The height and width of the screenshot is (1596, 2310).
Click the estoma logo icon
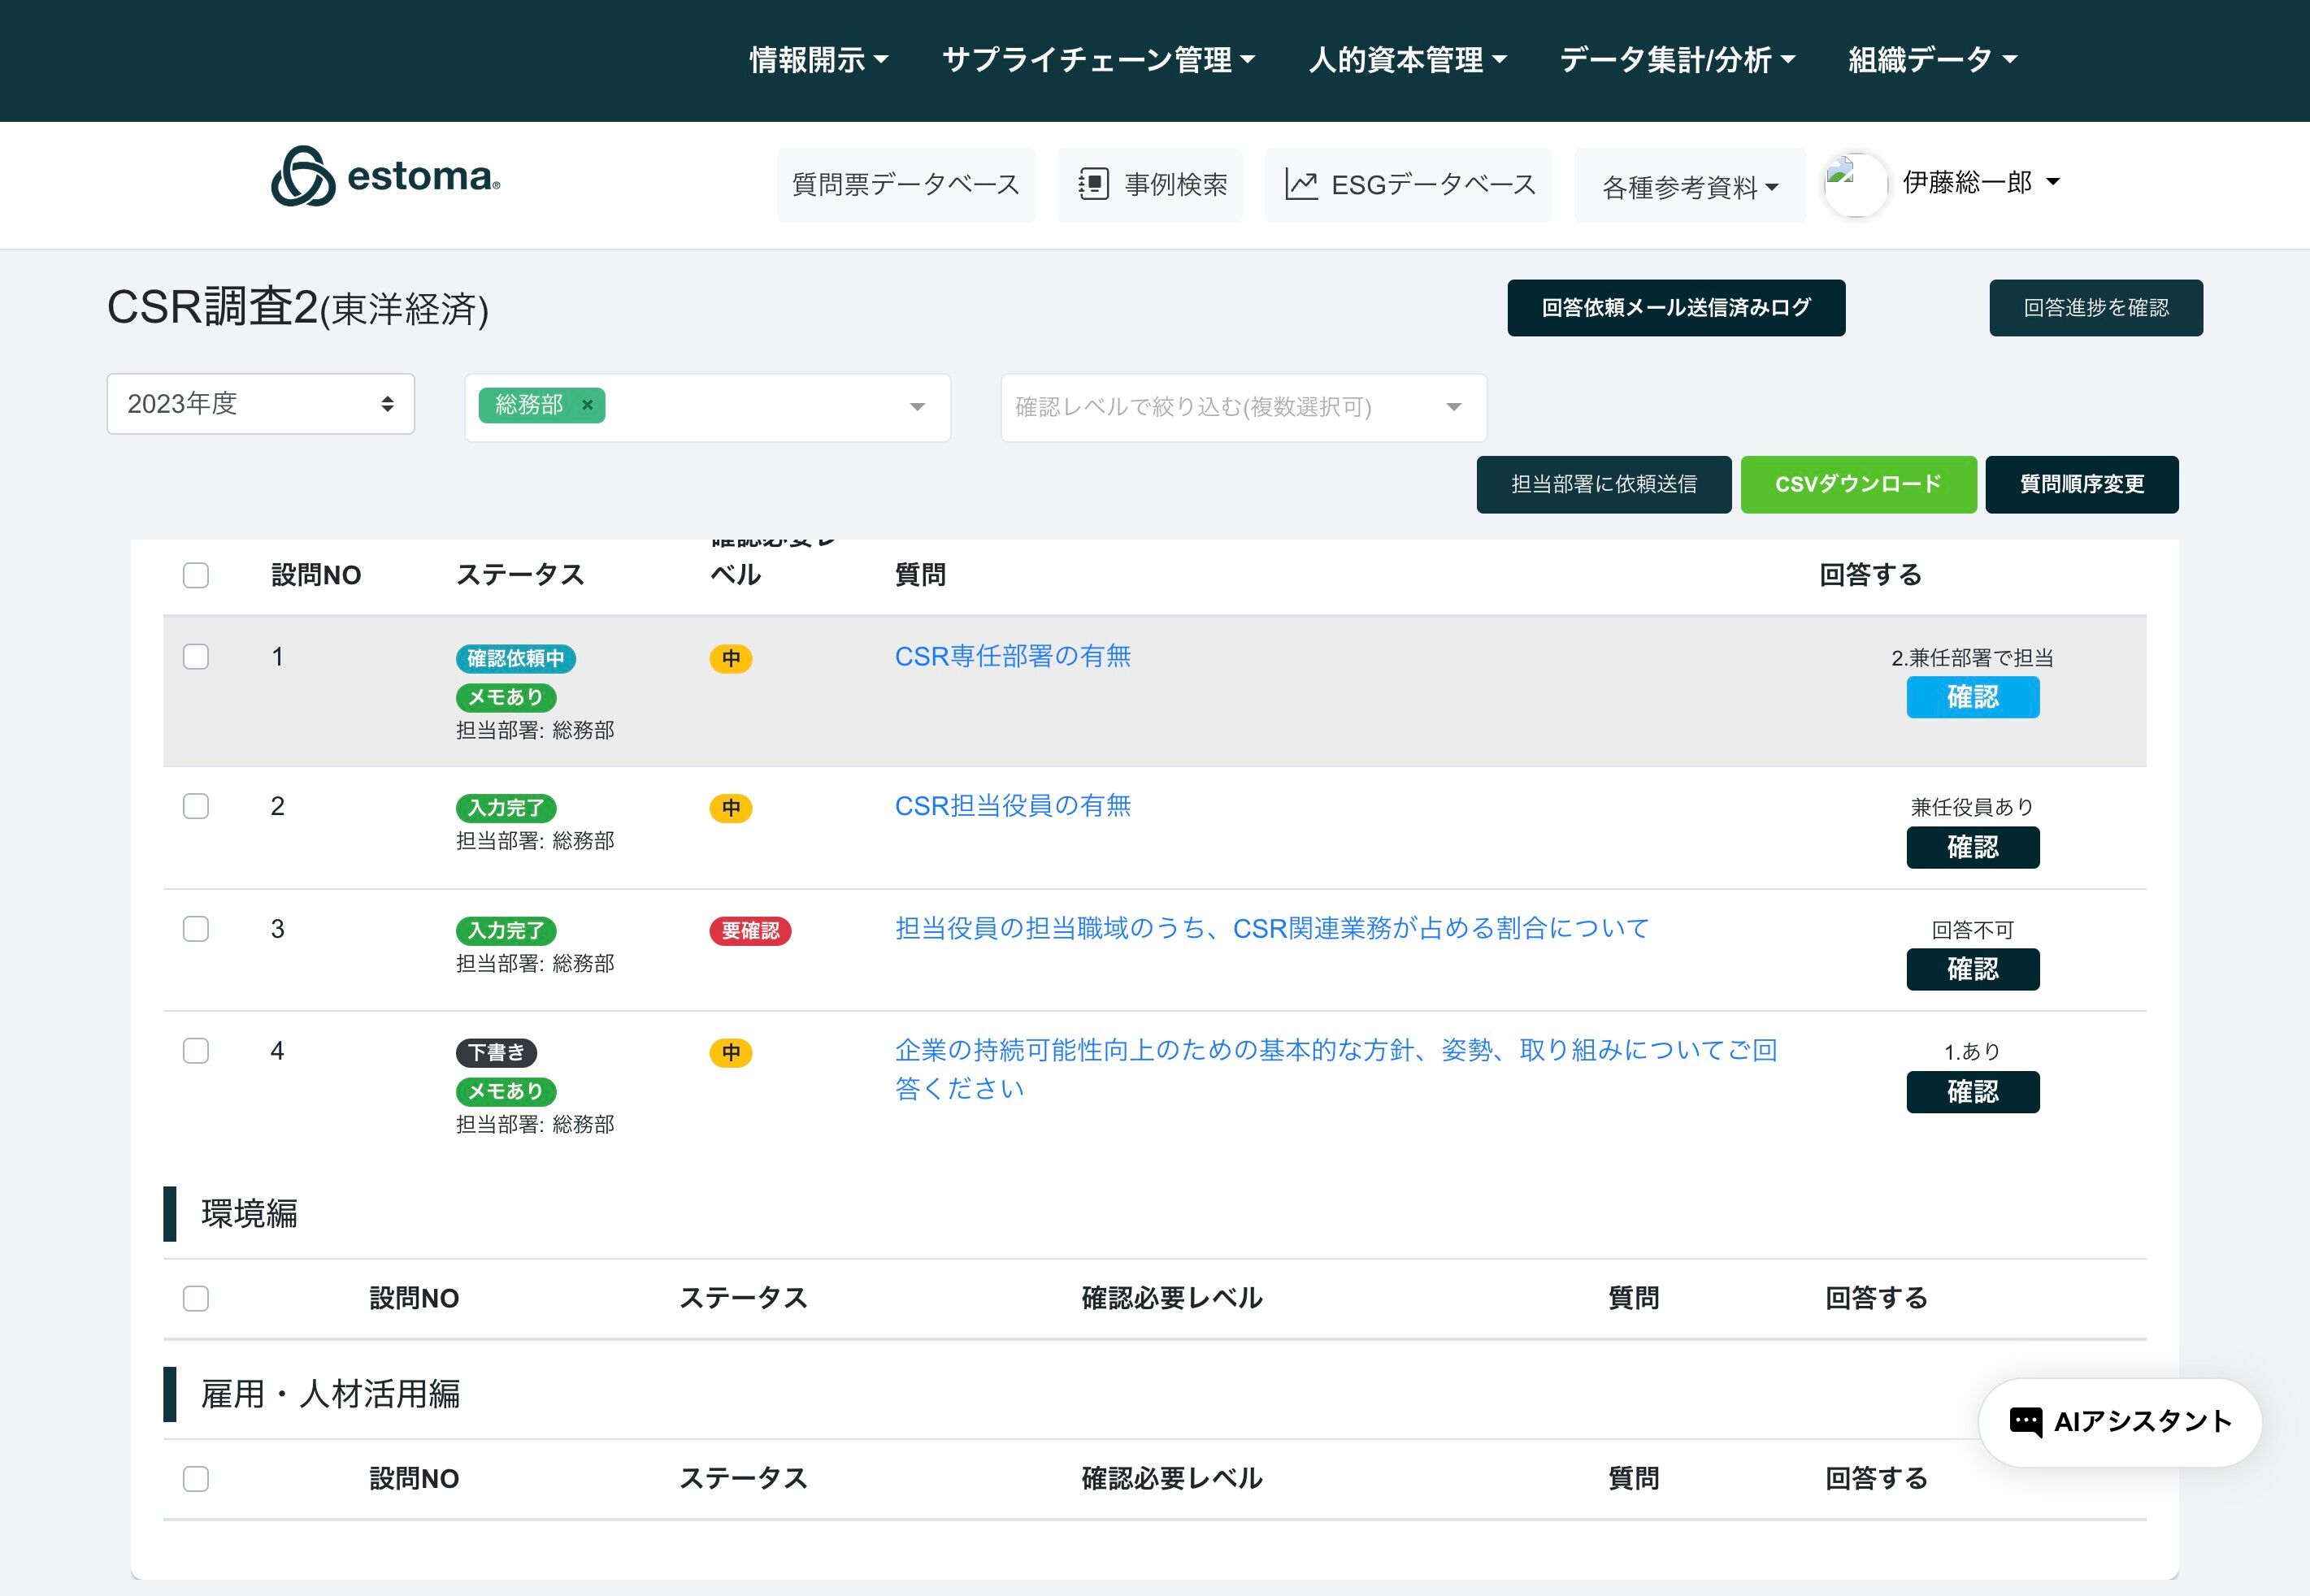[x=303, y=177]
